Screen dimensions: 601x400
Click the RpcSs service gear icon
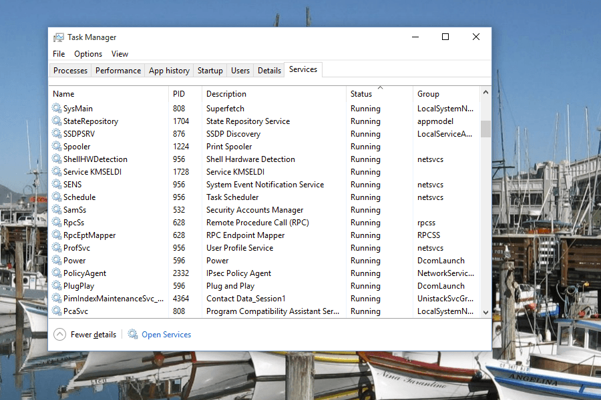point(57,222)
